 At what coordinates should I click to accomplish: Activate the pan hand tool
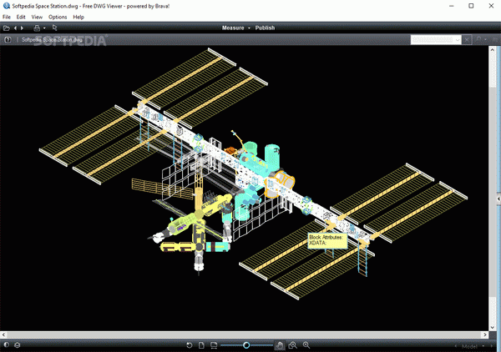(280, 345)
